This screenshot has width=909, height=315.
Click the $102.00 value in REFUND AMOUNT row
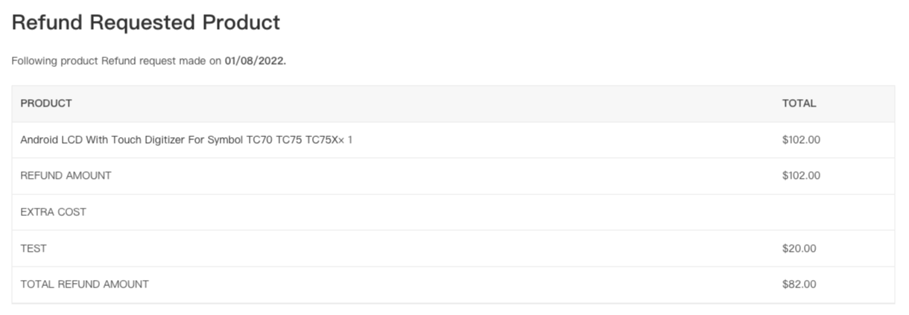click(x=801, y=176)
